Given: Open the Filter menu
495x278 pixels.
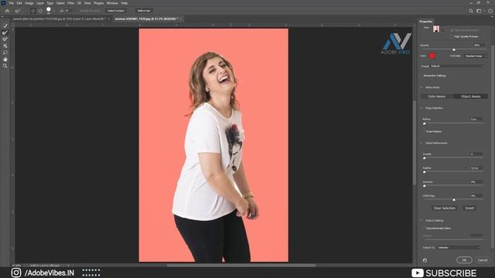Looking at the screenshot, I should pos(70,3).
